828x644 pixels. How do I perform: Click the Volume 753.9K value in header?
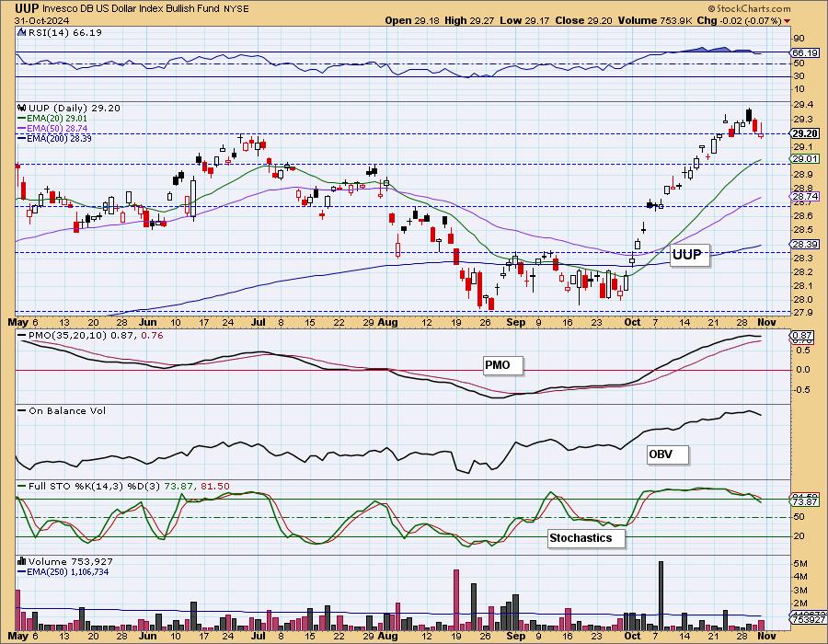pos(655,20)
